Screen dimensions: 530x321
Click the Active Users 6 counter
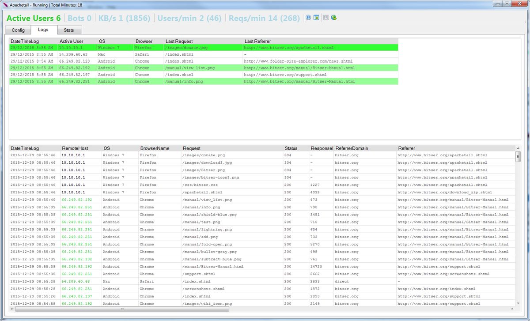[x=34, y=18]
